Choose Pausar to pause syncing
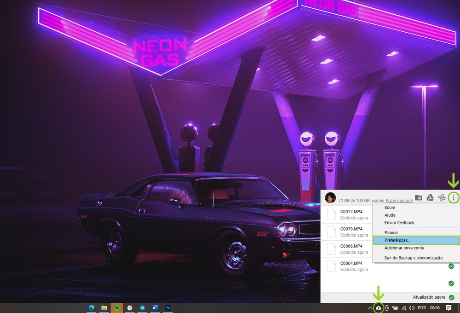Screen dimensions: 460x313 (x=391, y=232)
